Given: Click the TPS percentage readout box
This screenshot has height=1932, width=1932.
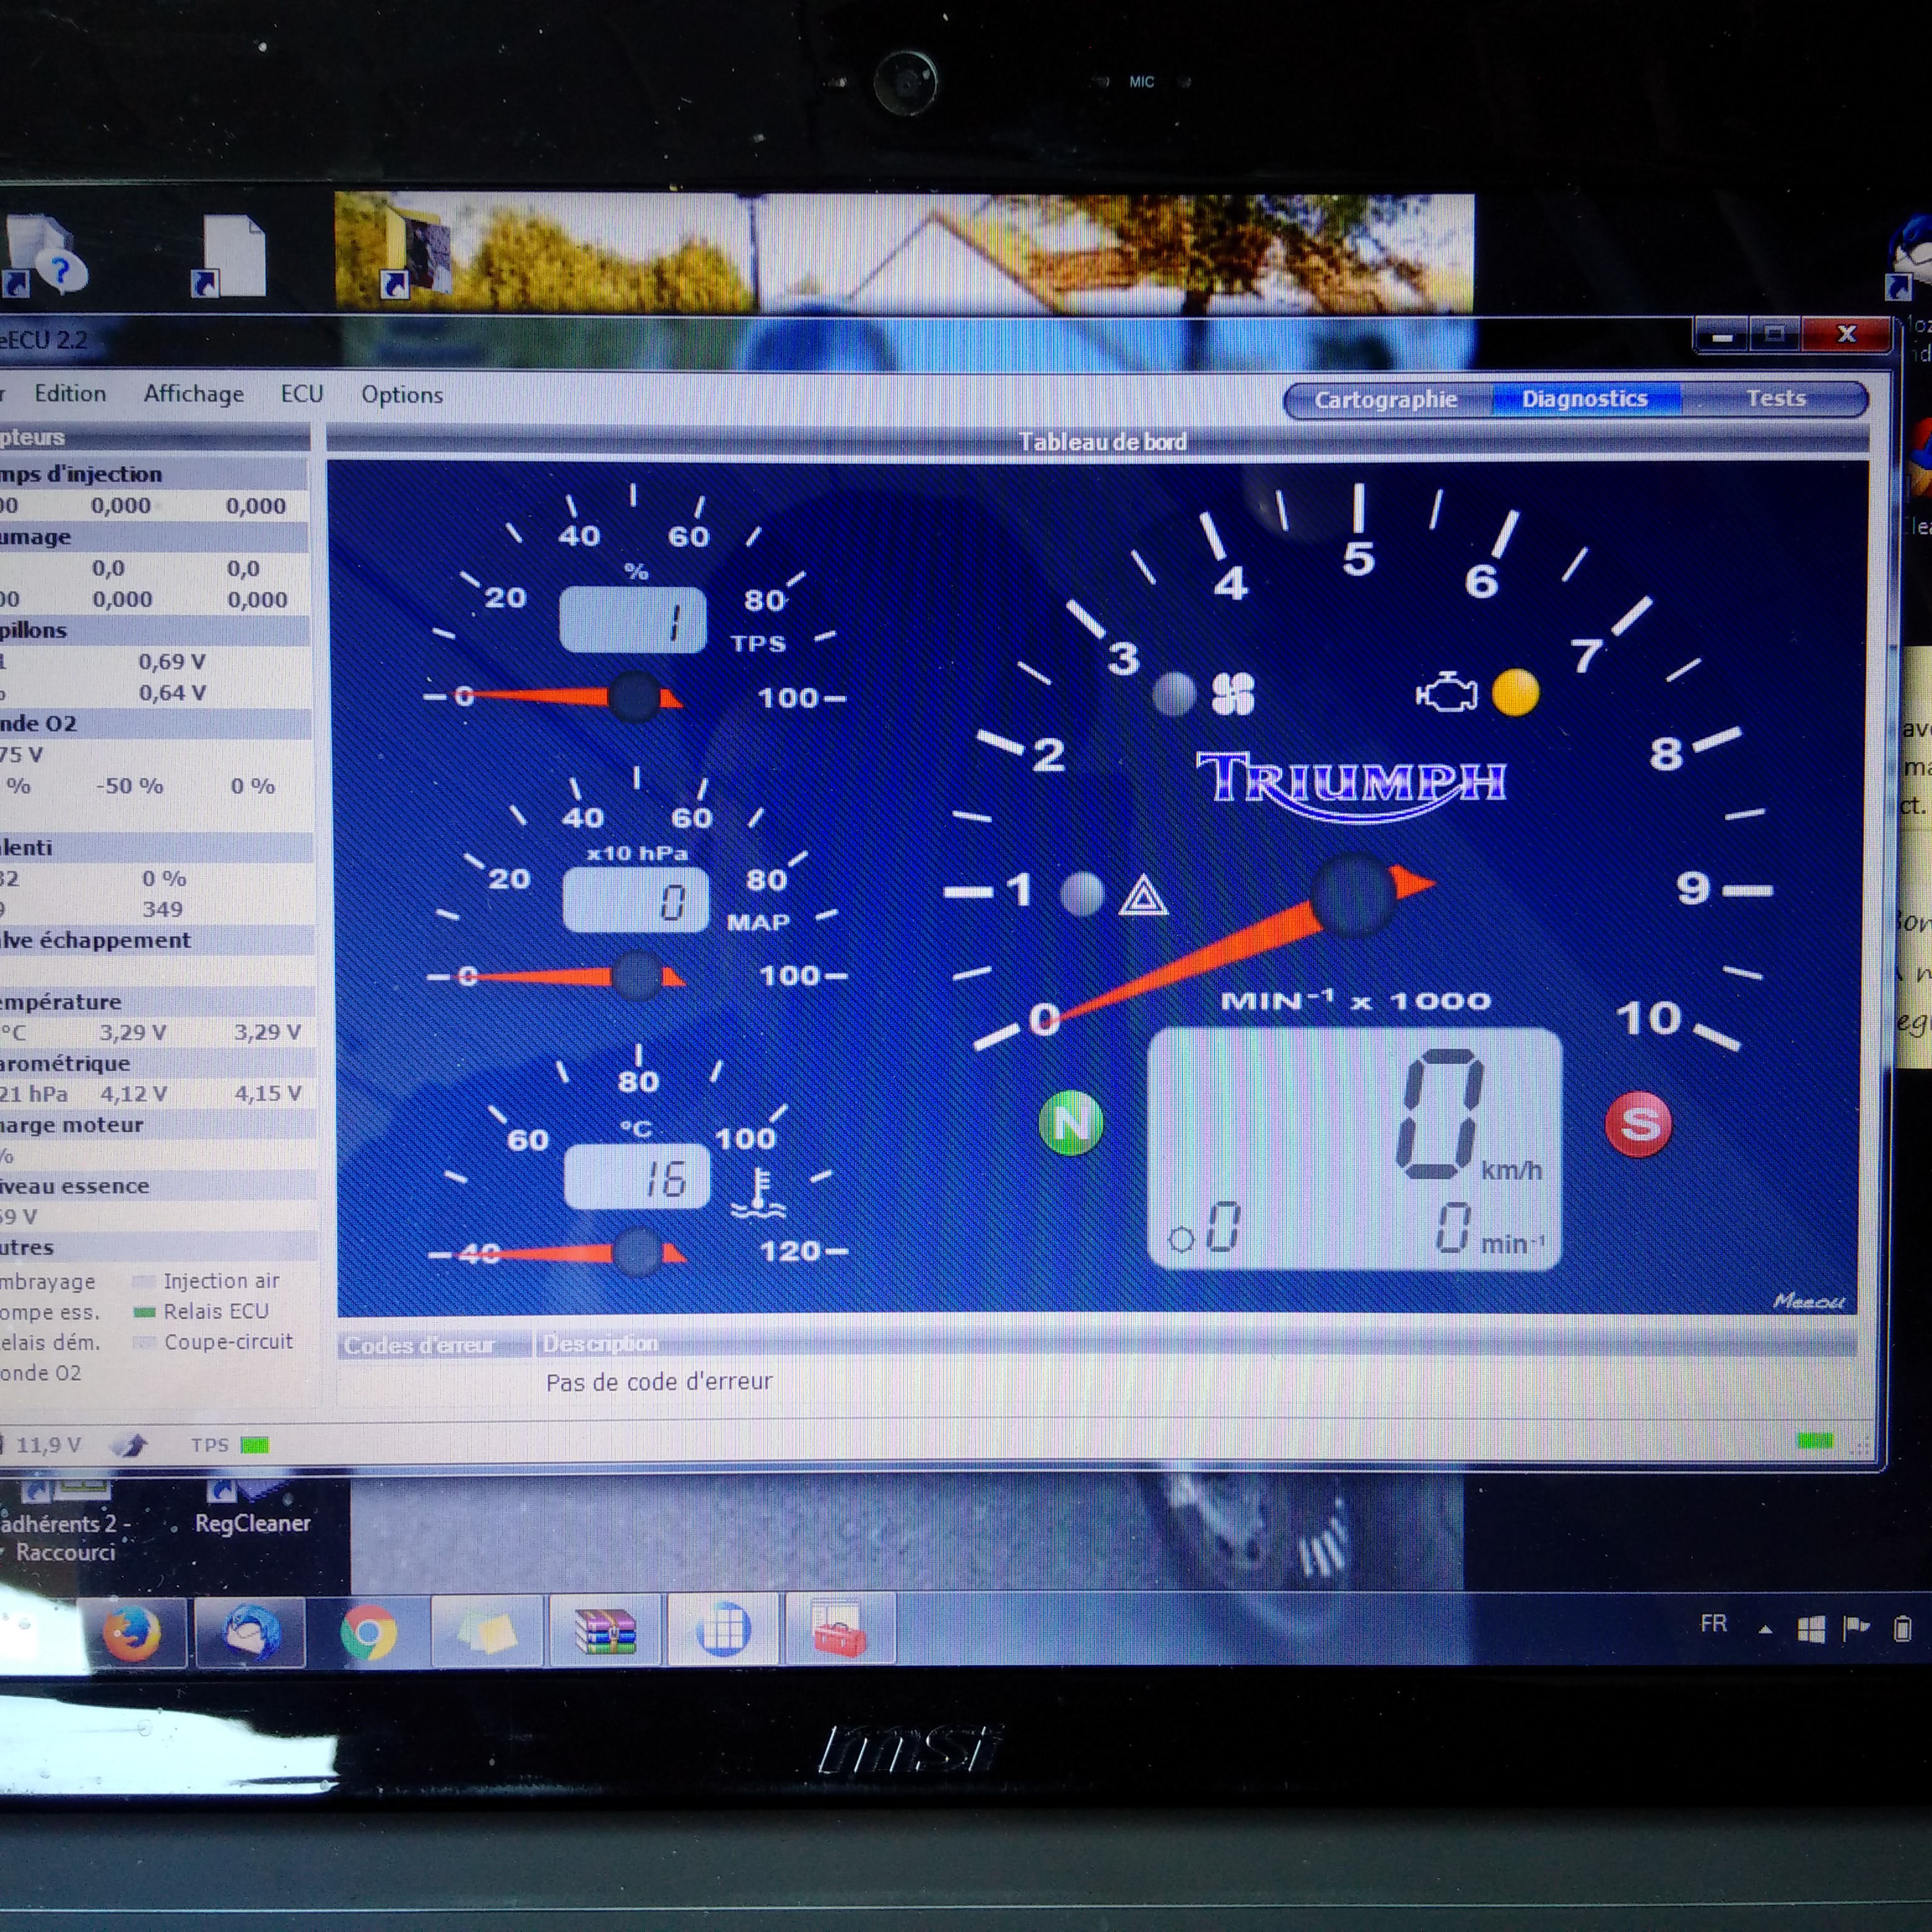Looking at the screenshot, I should 632,620.
